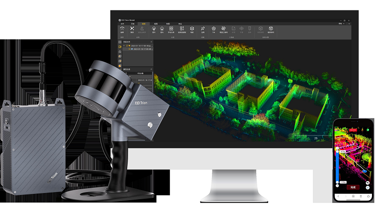
Task: Open the first menu tab in menu bar
Action: pyautogui.click(x=121, y=23)
